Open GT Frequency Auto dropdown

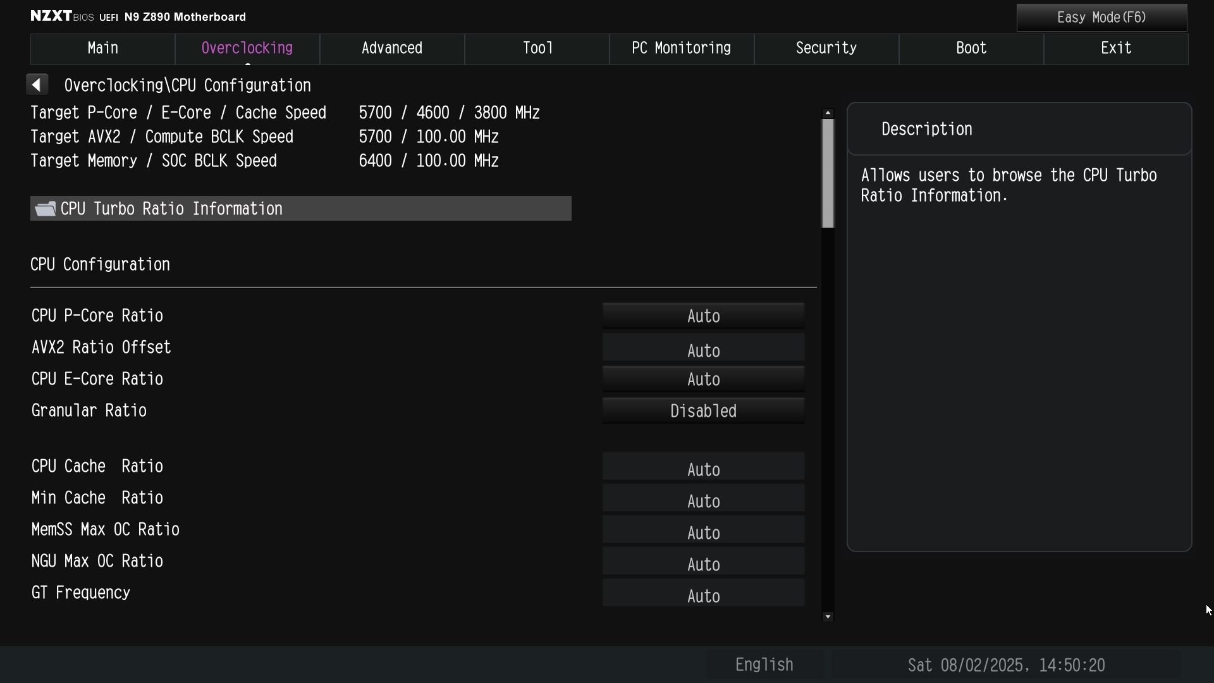[x=703, y=593]
